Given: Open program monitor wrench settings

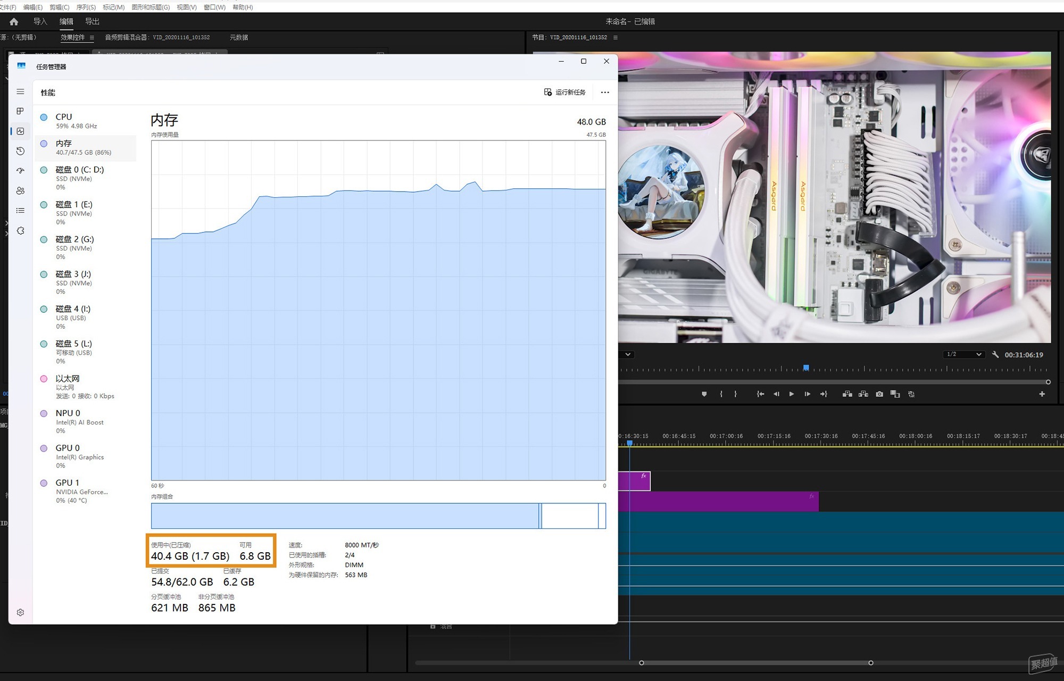Looking at the screenshot, I should click(x=995, y=354).
